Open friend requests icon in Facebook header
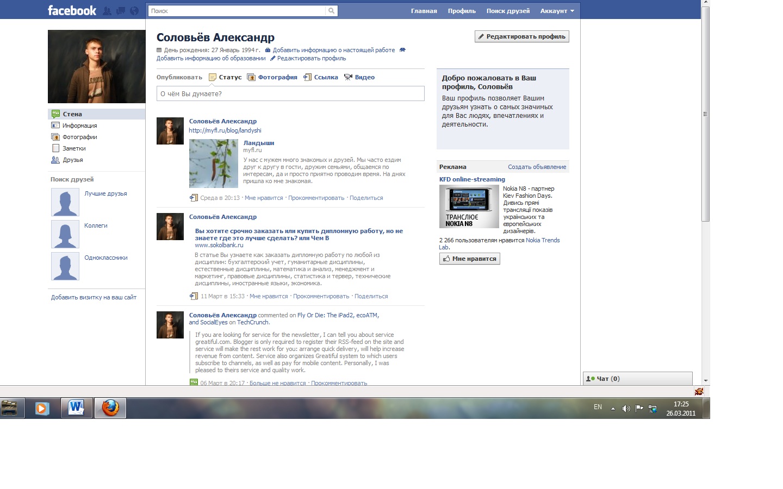Screen dimensions: 783x489 point(107,10)
